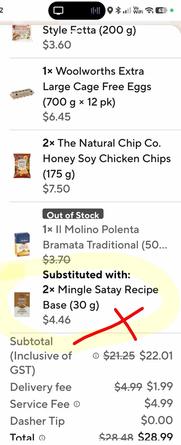Open the Il Molino Polenta image
Viewport: 181px width, 445px height.
click(22, 245)
